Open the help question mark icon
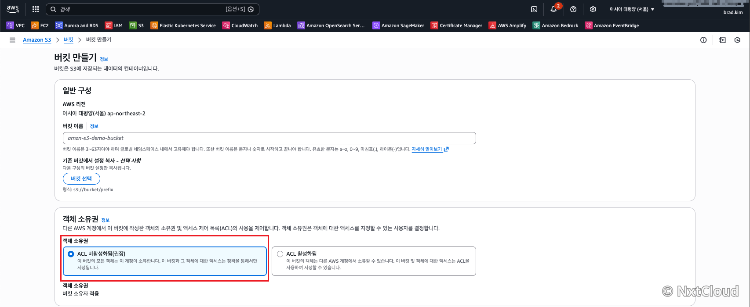The height and width of the screenshot is (307, 750). (573, 9)
